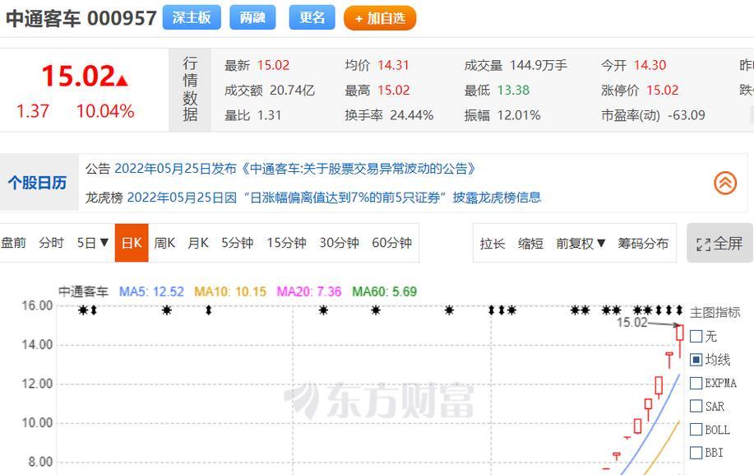Select the 无 indicator checkbox
Viewport: 754px width, 475px height.
tap(696, 336)
